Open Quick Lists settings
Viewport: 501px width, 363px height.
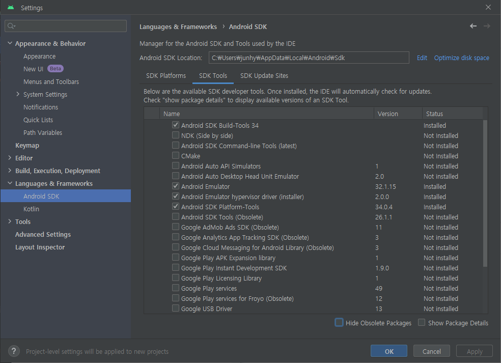[x=38, y=120]
